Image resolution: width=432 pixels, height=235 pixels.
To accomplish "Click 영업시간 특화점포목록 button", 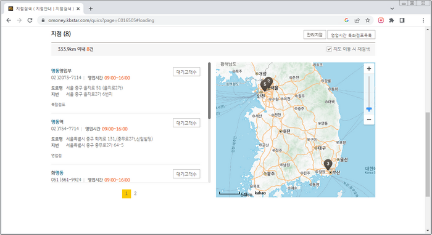I will pos(351,35).
